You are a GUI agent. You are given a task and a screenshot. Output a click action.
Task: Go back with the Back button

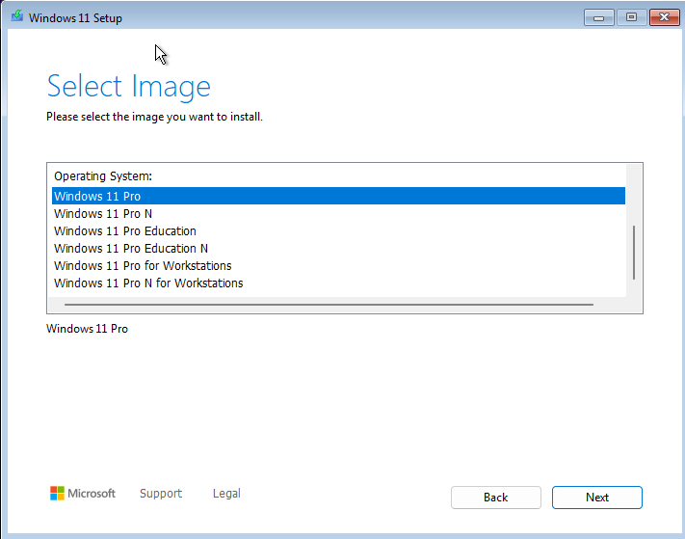coord(495,498)
